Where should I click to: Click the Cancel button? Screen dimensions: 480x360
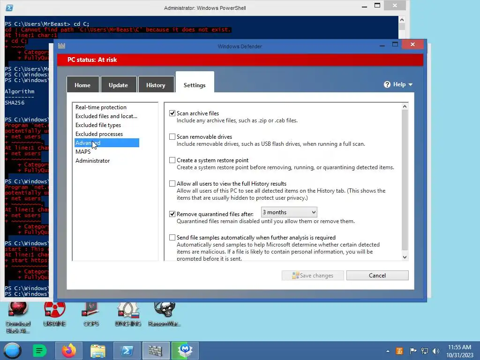pos(377,276)
